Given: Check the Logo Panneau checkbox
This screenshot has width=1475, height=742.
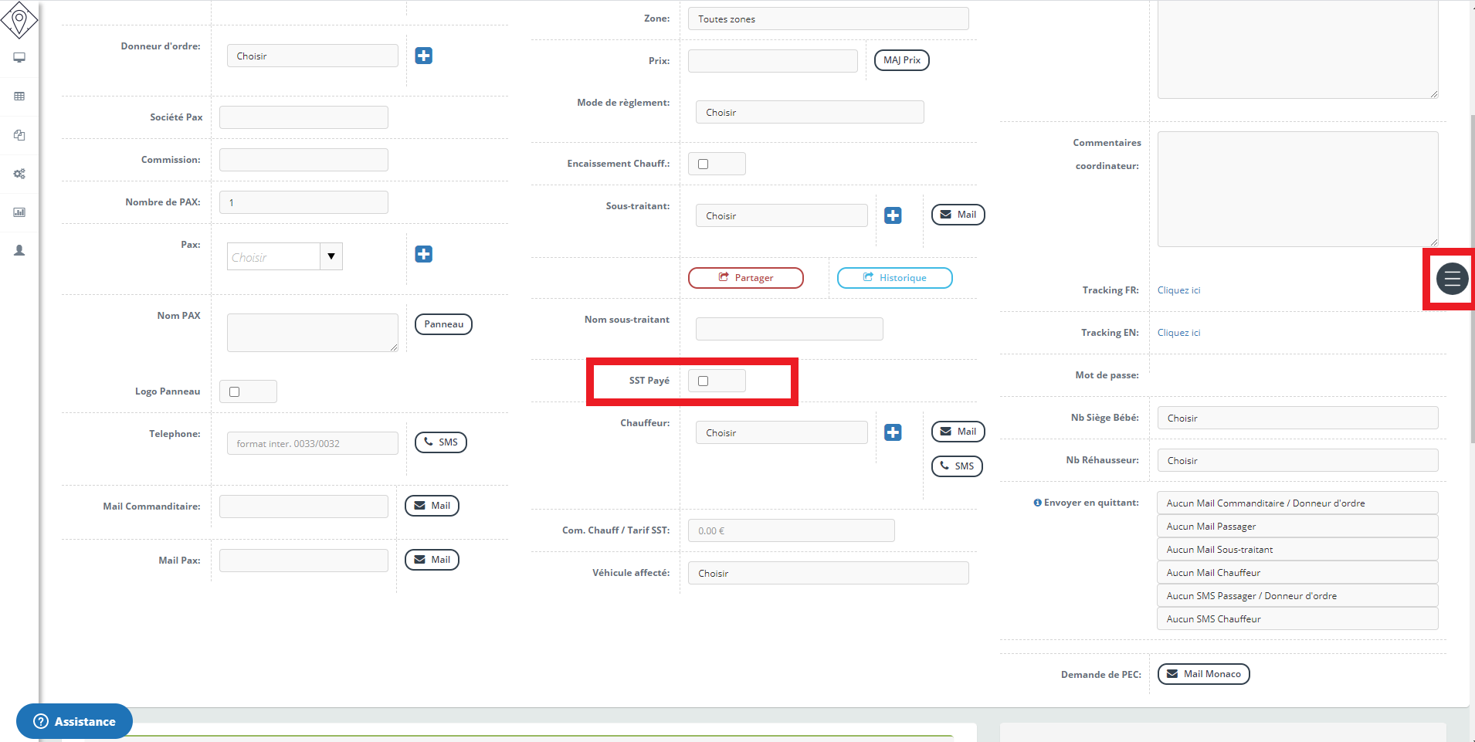Looking at the screenshot, I should [x=235, y=391].
